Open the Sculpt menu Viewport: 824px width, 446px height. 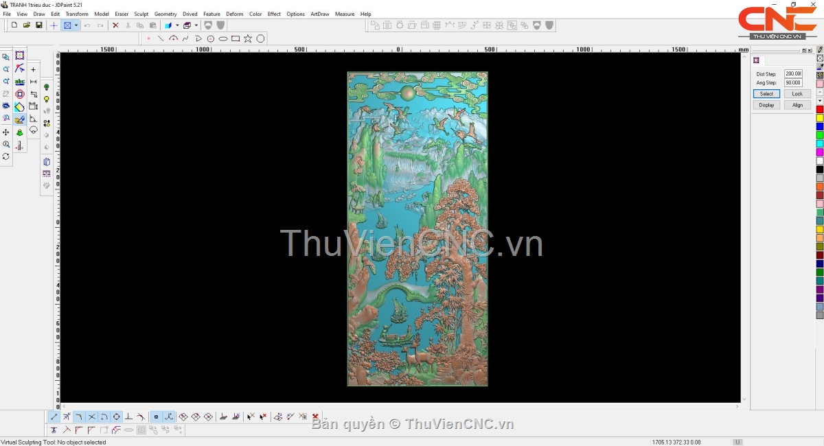141,14
